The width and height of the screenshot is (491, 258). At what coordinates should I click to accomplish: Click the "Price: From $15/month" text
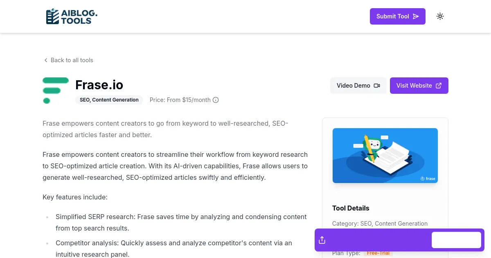(180, 100)
